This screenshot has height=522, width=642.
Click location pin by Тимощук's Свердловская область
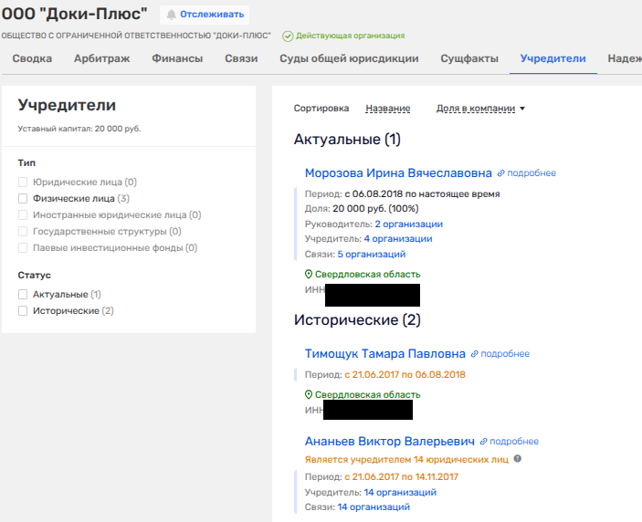pyautogui.click(x=309, y=394)
